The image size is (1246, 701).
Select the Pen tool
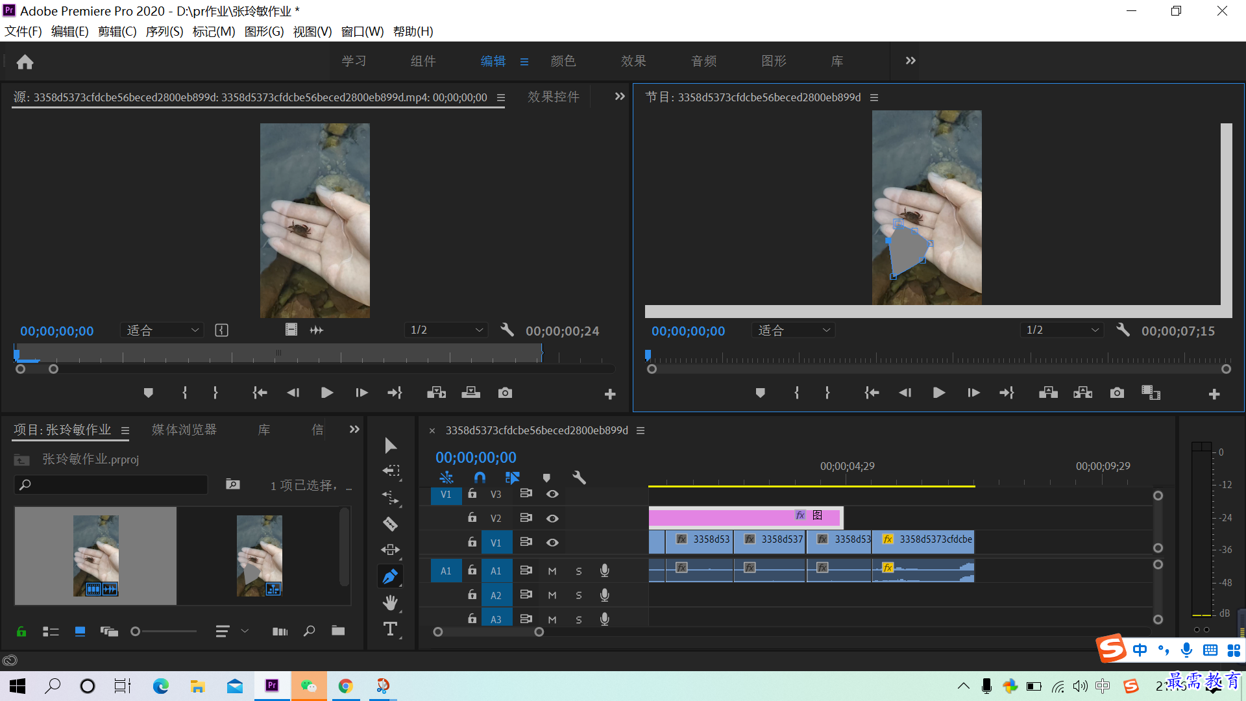[x=390, y=576]
